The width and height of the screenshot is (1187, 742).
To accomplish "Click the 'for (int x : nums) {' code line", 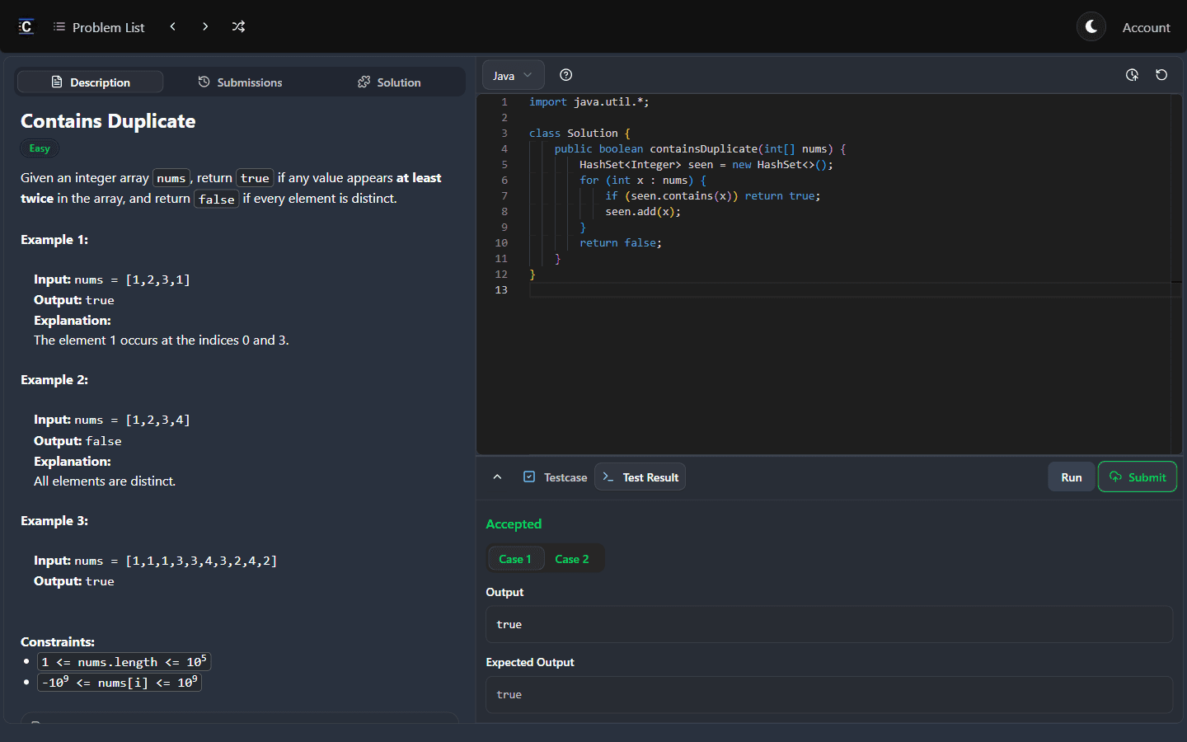I will pyautogui.click(x=643, y=181).
